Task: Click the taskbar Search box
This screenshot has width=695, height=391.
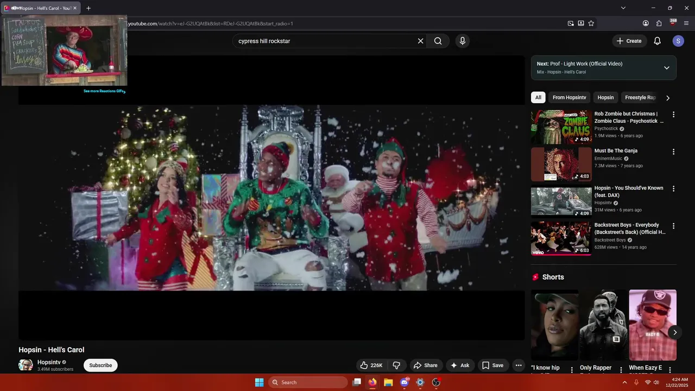Action: [x=308, y=382]
